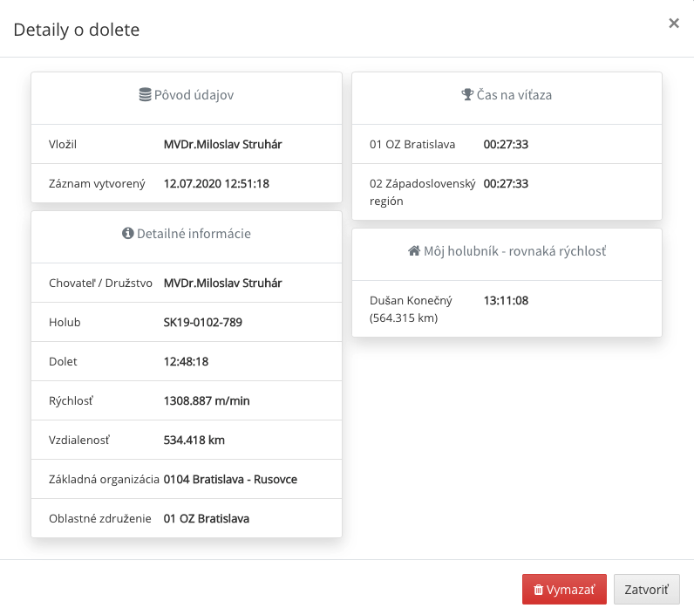Close the dialog with the X icon

tap(674, 23)
